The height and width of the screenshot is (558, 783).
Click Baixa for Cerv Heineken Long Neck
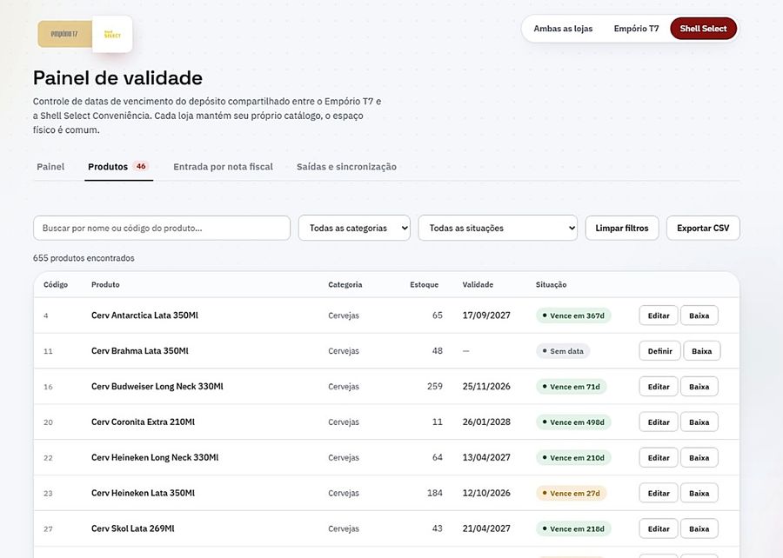click(699, 457)
